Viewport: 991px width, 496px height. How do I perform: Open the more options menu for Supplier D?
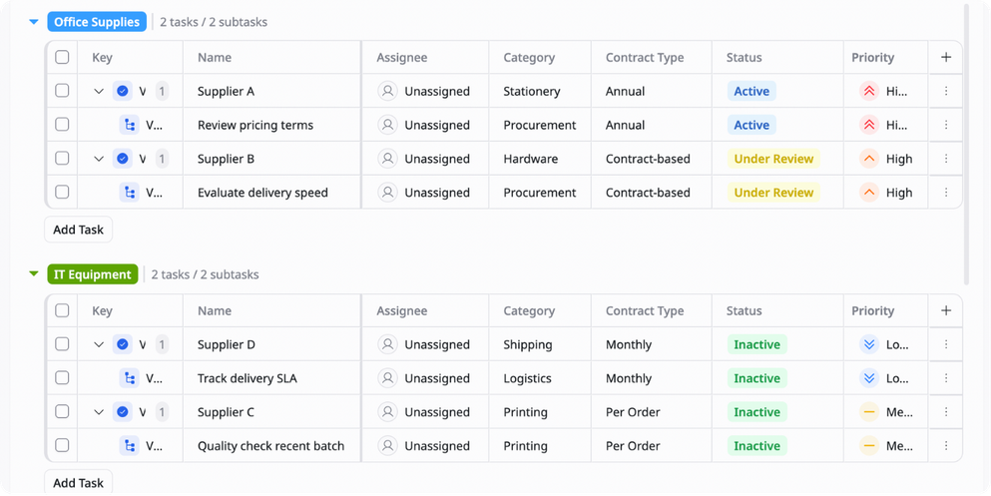click(x=946, y=344)
